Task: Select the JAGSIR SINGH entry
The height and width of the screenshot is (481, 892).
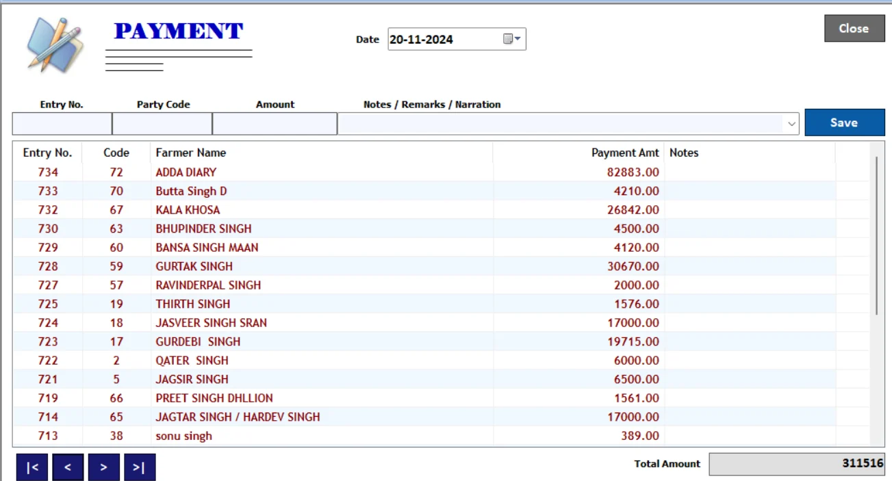Action: 442,379
